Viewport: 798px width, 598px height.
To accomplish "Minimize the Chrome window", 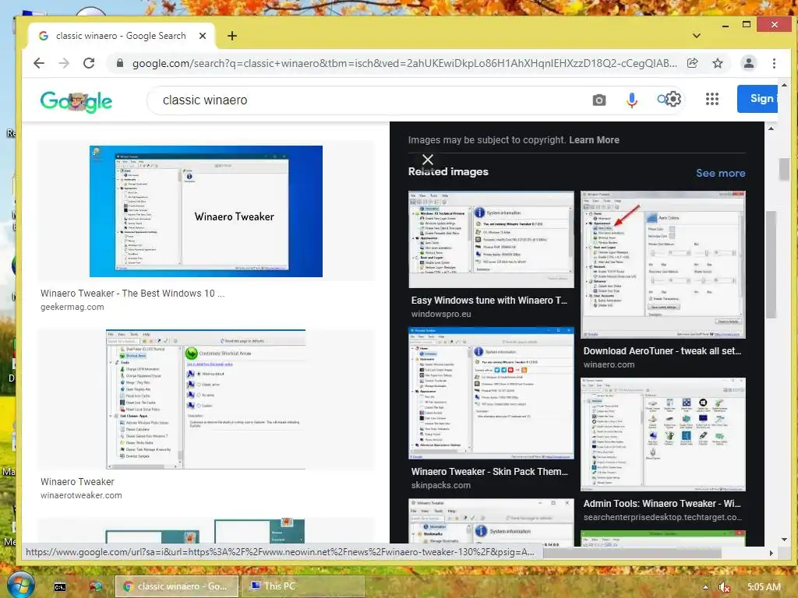I will pos(726,24).
